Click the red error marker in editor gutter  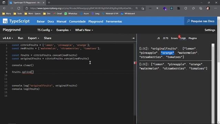pyautogui.click(x=135, y=63)
